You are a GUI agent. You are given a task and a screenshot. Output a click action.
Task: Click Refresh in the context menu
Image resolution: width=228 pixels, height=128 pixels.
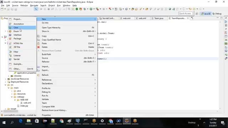coord(67,75)
